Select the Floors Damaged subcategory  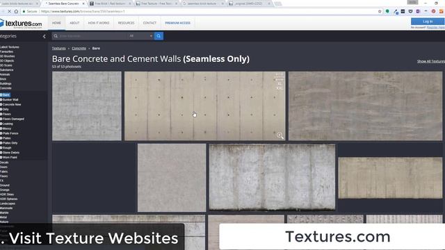point(13,119)
